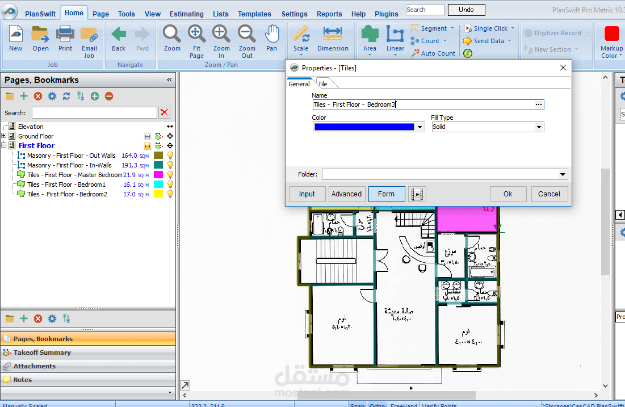Open the Estimating ribbon tab
Screen dimensions: 625x407
(x=187, y=14)
